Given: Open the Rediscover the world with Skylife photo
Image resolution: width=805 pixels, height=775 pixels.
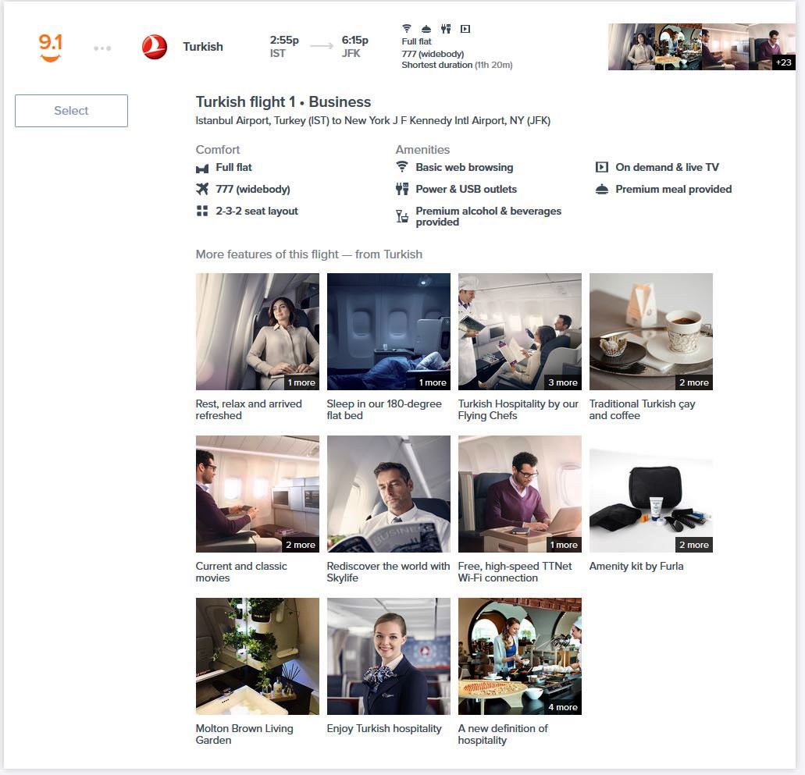Looking at the screenshot, I should point(389,494).
